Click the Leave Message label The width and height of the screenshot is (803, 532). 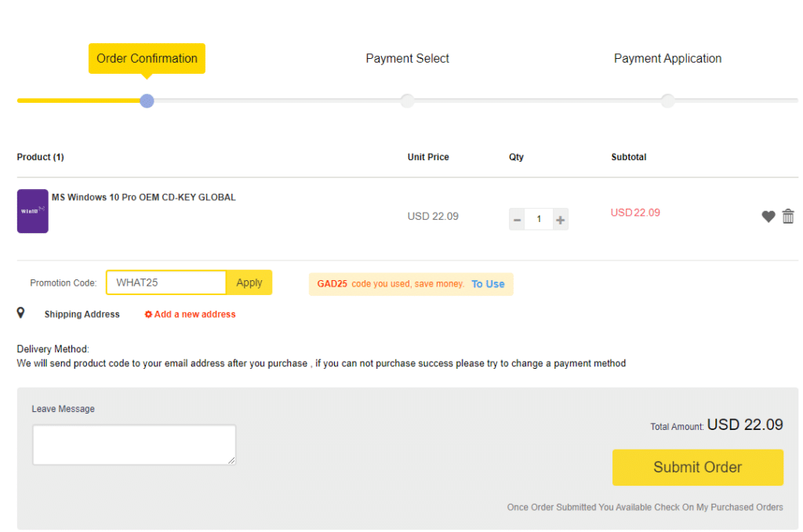(63, 409)
